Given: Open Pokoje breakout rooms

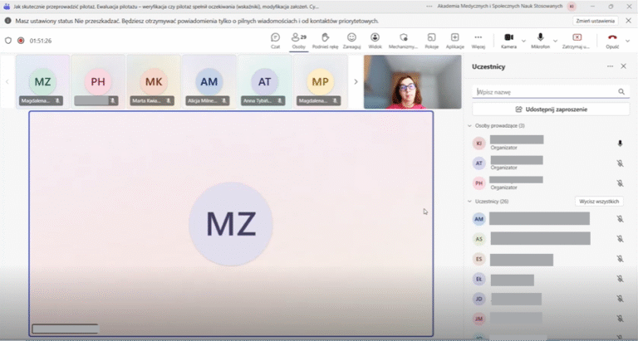Looking at the screenshot, I should pyautogui.click(x=431, y=38).
